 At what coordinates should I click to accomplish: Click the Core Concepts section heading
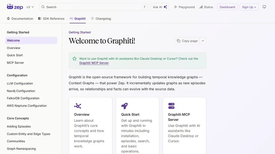click(18, 118)
